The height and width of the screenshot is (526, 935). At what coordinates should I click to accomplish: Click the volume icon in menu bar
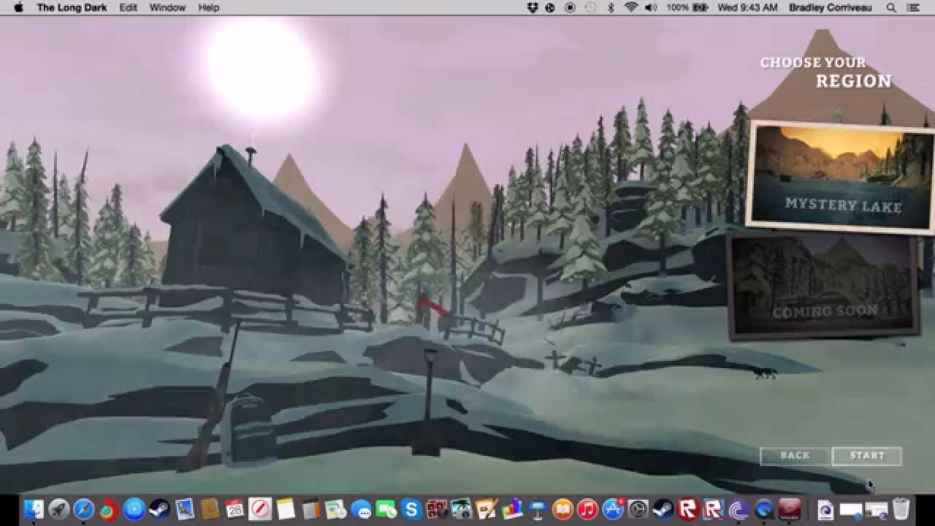[650, 7]
